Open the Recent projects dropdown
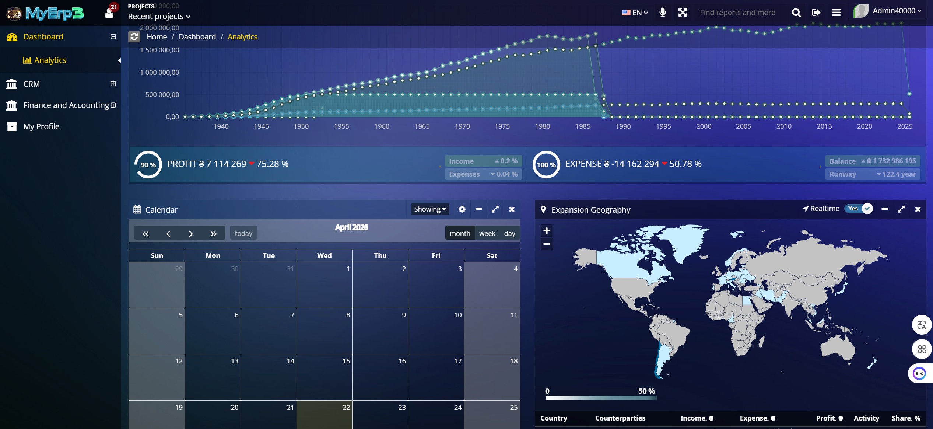 [x=159, y=16]
